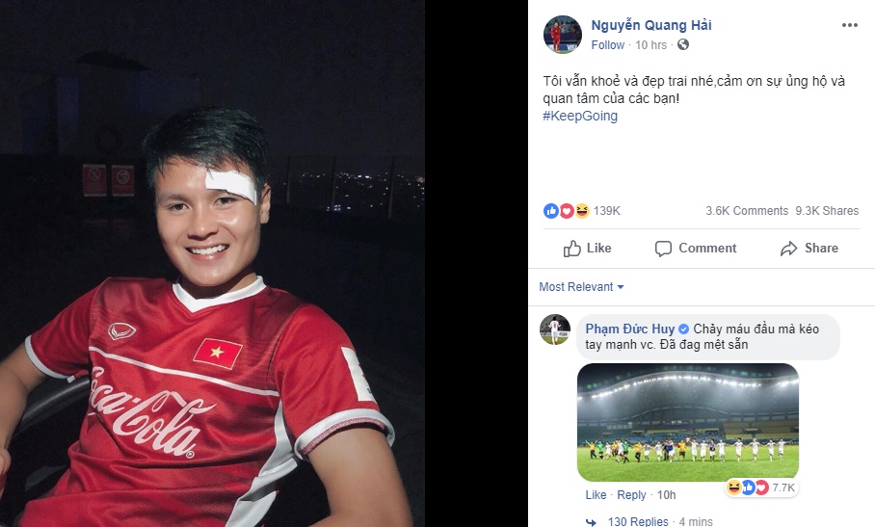Click the speech bubble Comment icon
This screenshot has width=875, height=527.
click(663, 249)
